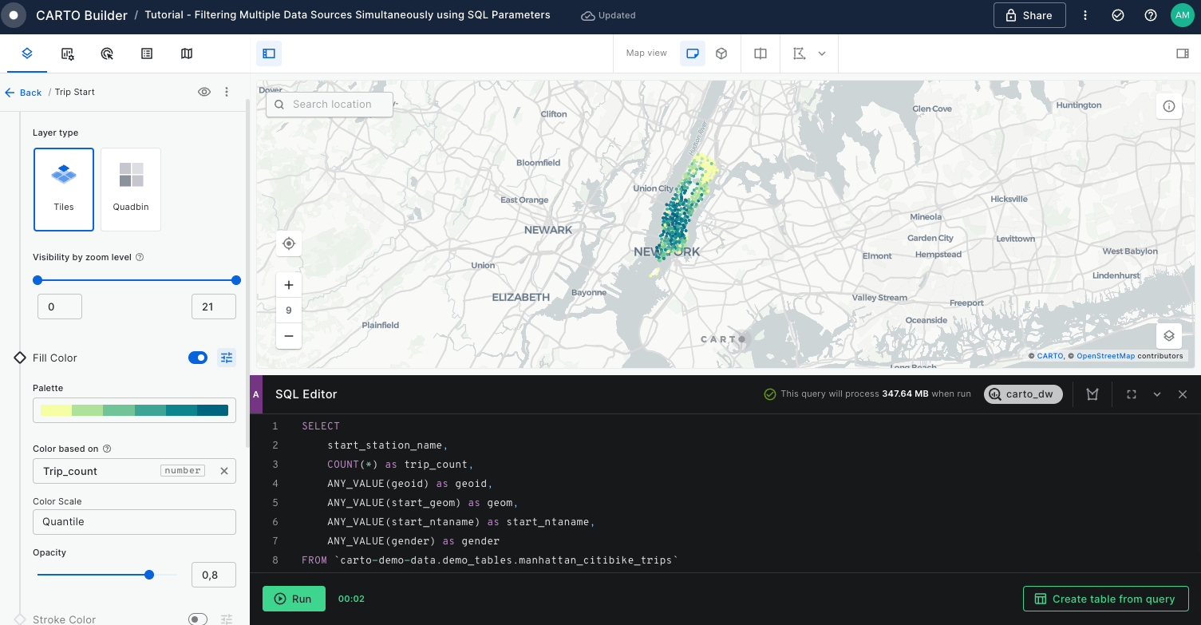Click the Run query button
The image size is (1201, 625).
tap(294, 599)
